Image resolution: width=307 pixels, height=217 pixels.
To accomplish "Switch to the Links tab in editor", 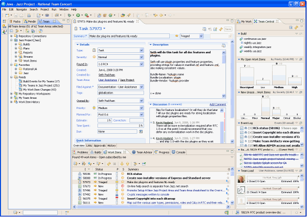I will click(x=89, y=146).
